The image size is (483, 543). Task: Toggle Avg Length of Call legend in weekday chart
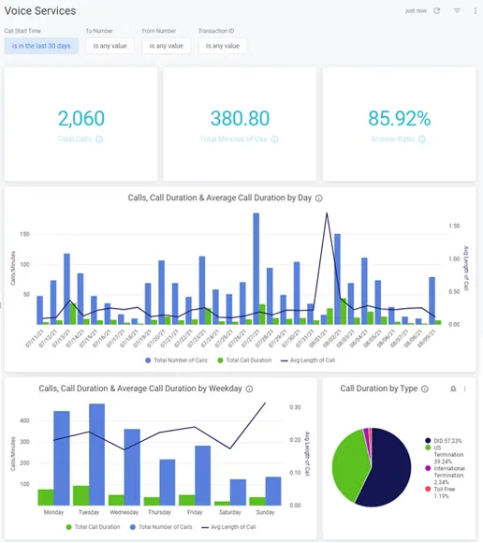click(x=228, y=527)
